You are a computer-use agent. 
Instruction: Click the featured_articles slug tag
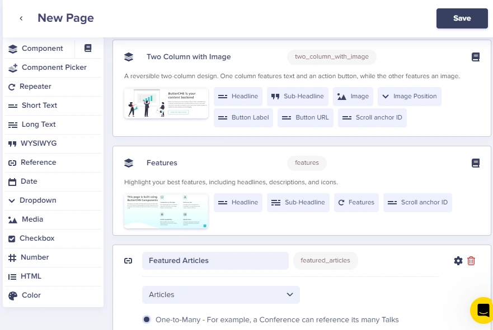pyautogui.click(x=326, y=261)
